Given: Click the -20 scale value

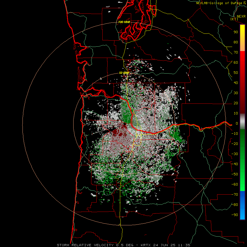Looking at the screenshot, I should point(235,144).
